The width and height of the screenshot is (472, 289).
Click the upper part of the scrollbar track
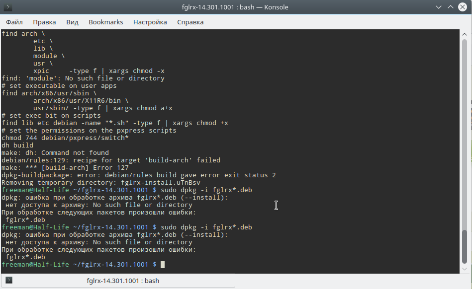pyautogui.click(x=465, y=99)
